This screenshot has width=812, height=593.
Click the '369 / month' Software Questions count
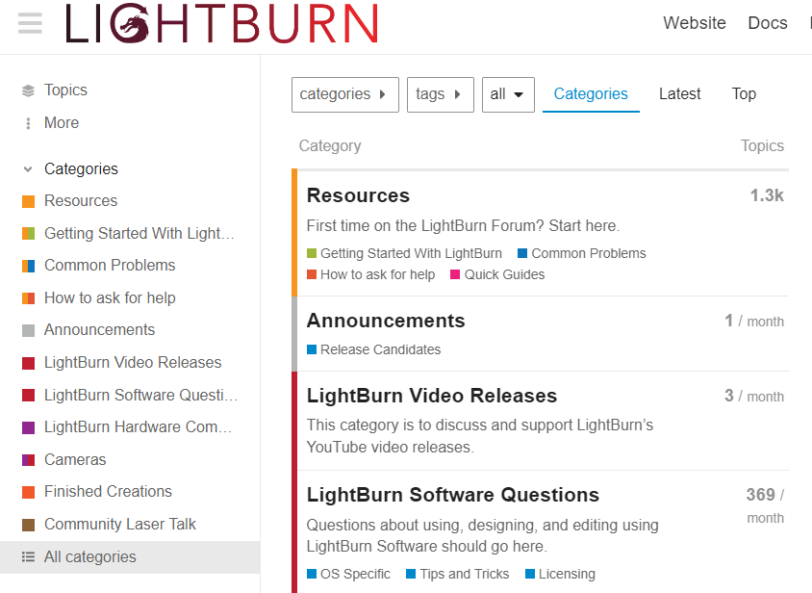pos(765,505)
